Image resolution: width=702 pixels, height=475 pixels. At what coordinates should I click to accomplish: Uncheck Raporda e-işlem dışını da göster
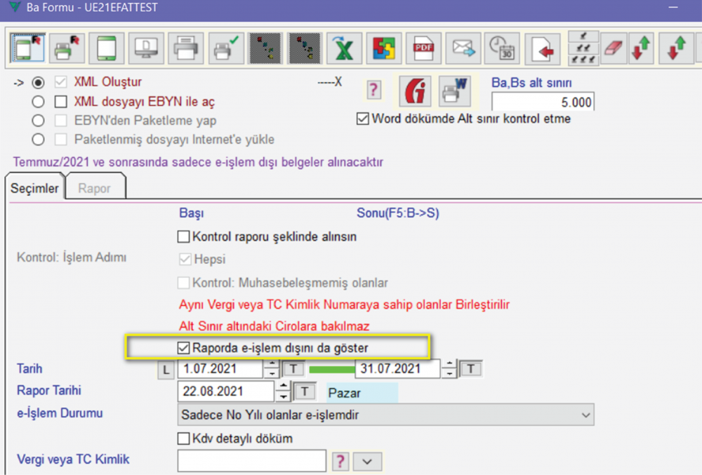(x=185, y=347)
